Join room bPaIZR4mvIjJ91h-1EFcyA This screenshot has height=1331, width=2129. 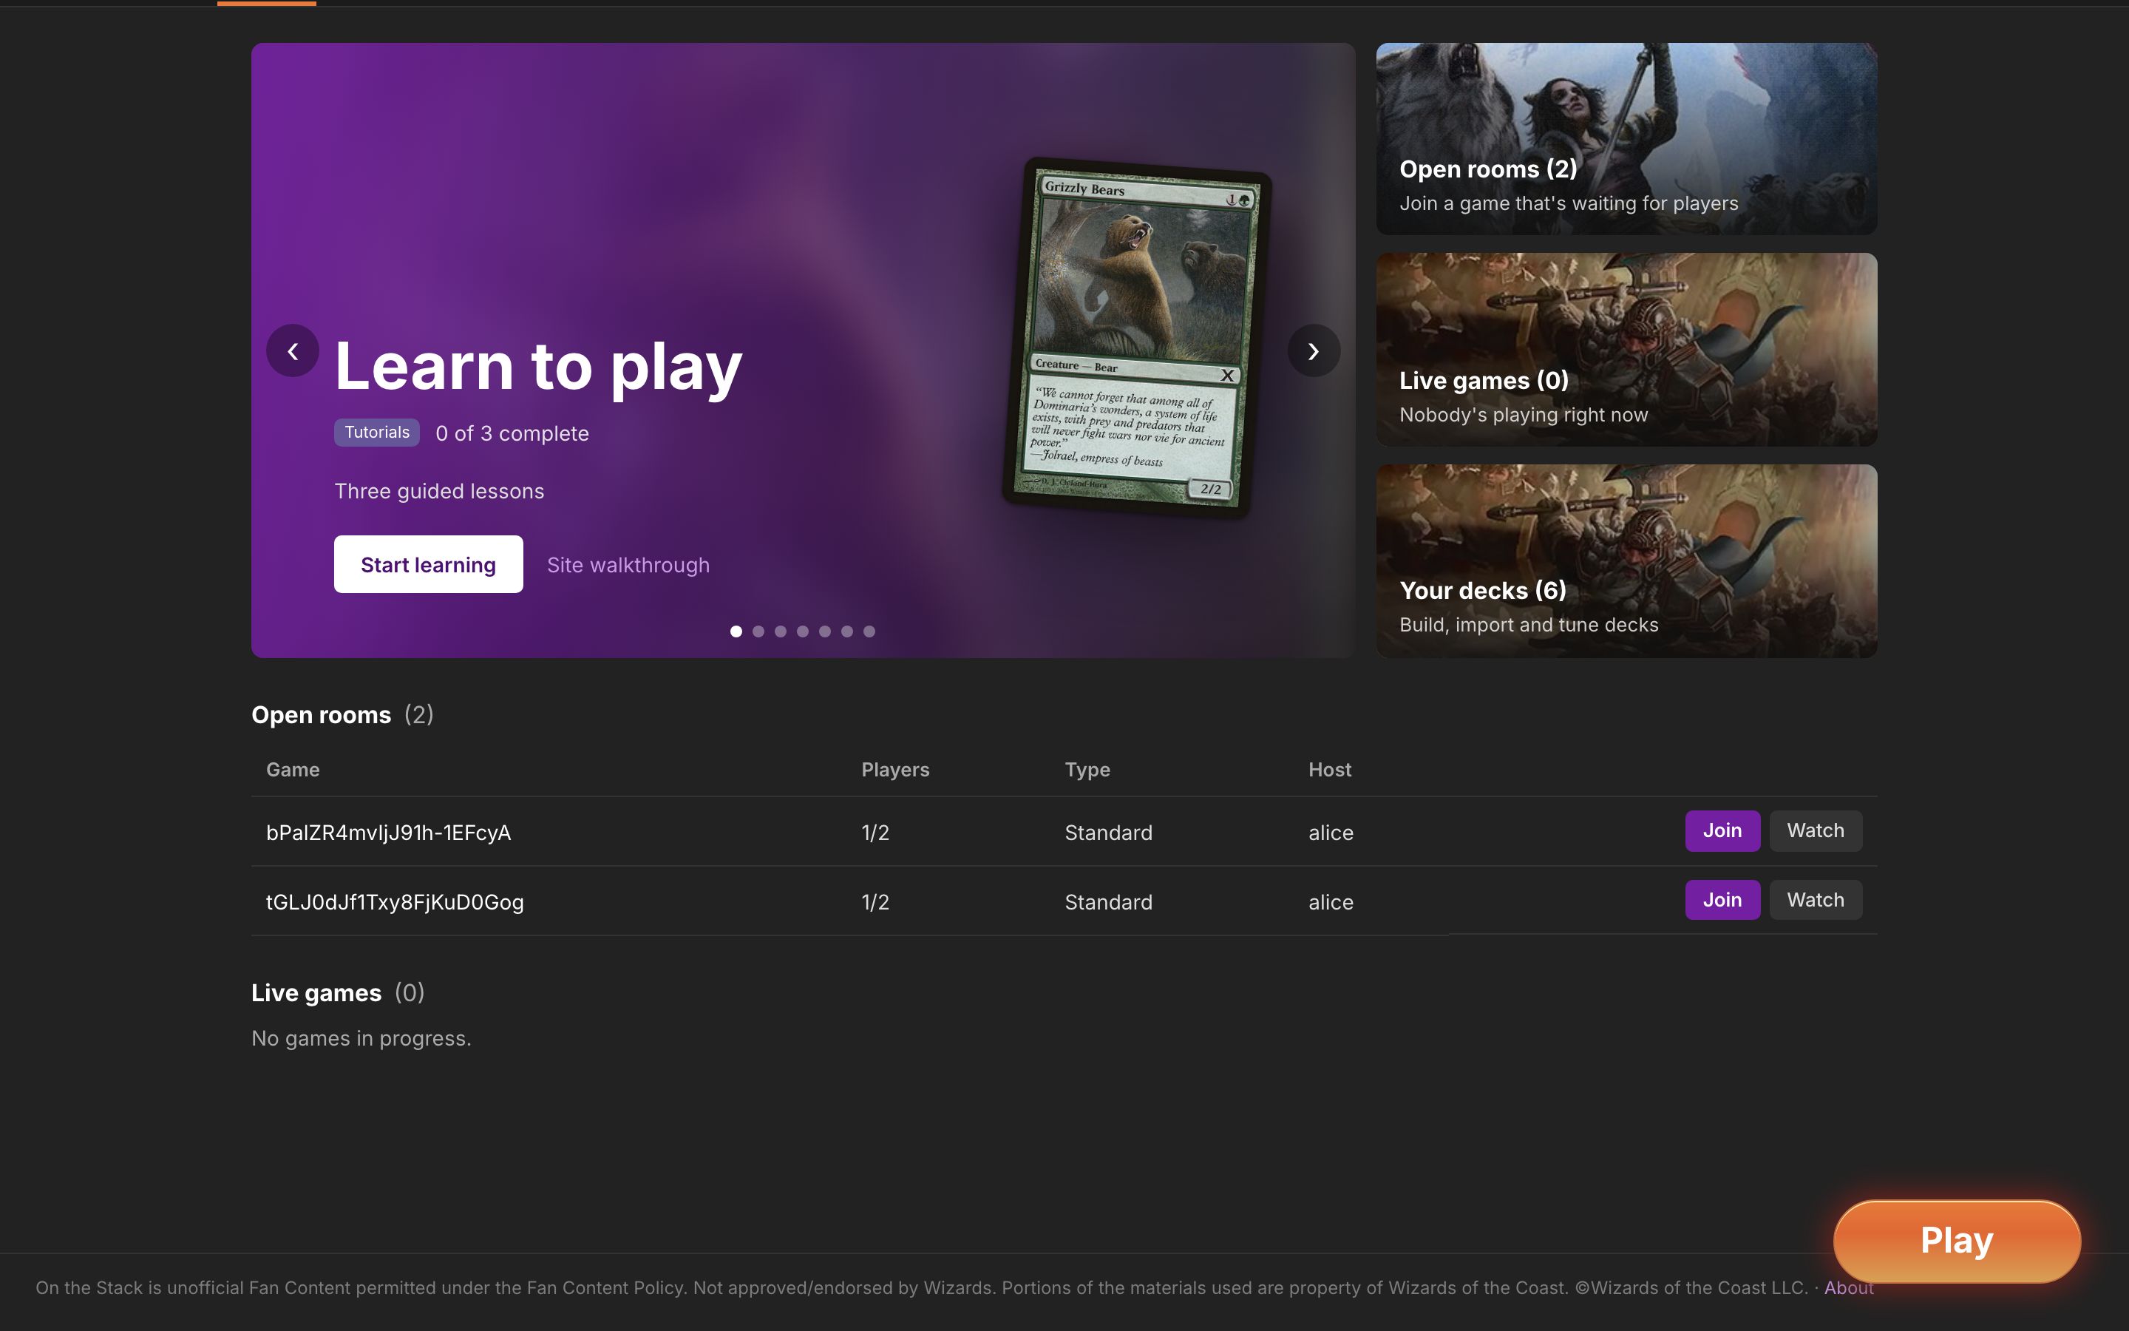[1722, 831]
